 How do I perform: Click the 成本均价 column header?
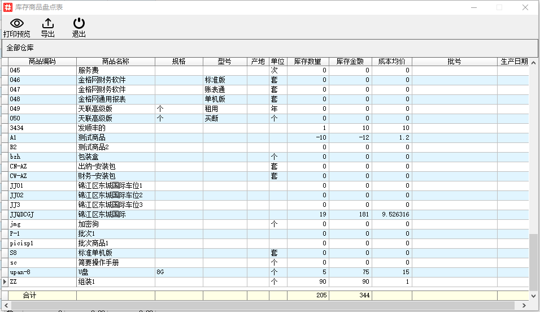(x=391, y=61)
